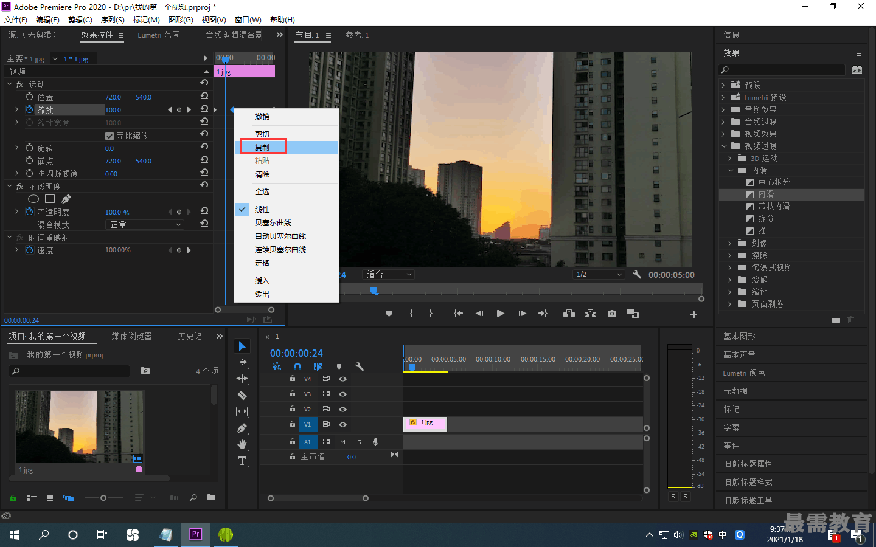Select the Slip tool
The image size is (876, 547).
click(242, 411)
